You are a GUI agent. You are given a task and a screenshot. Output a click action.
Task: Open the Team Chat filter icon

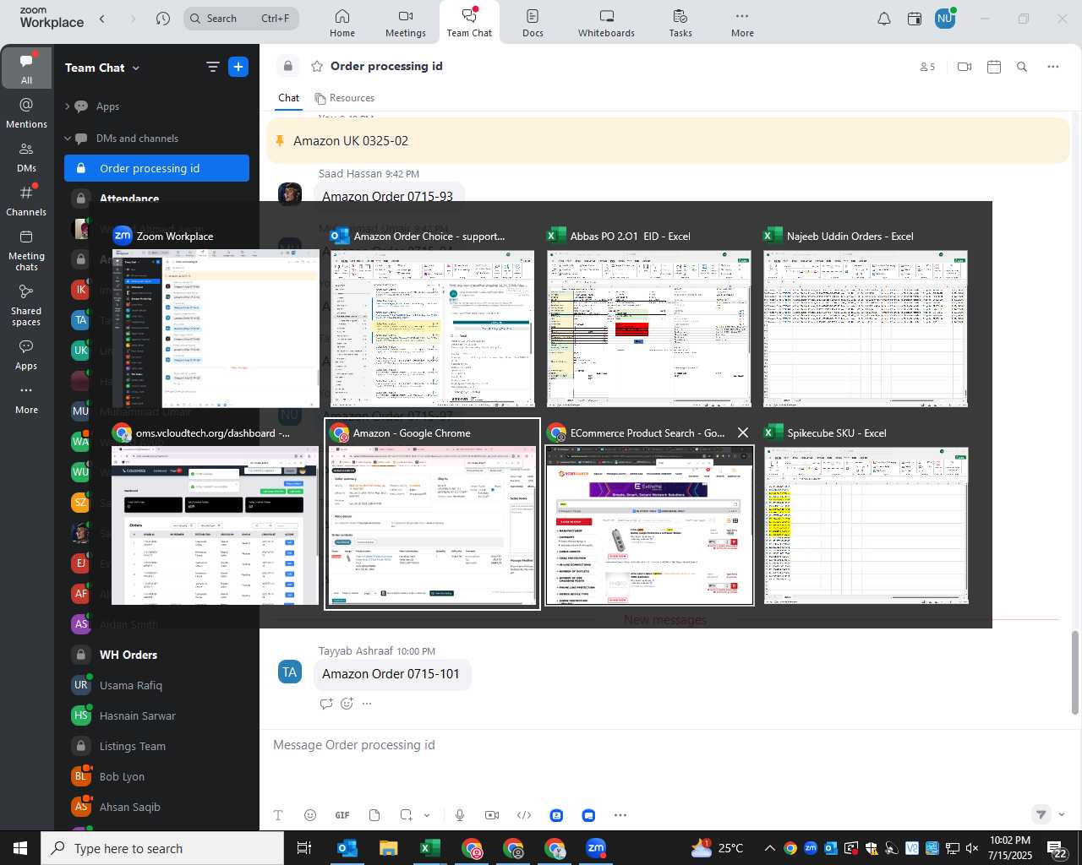[212, 67]
